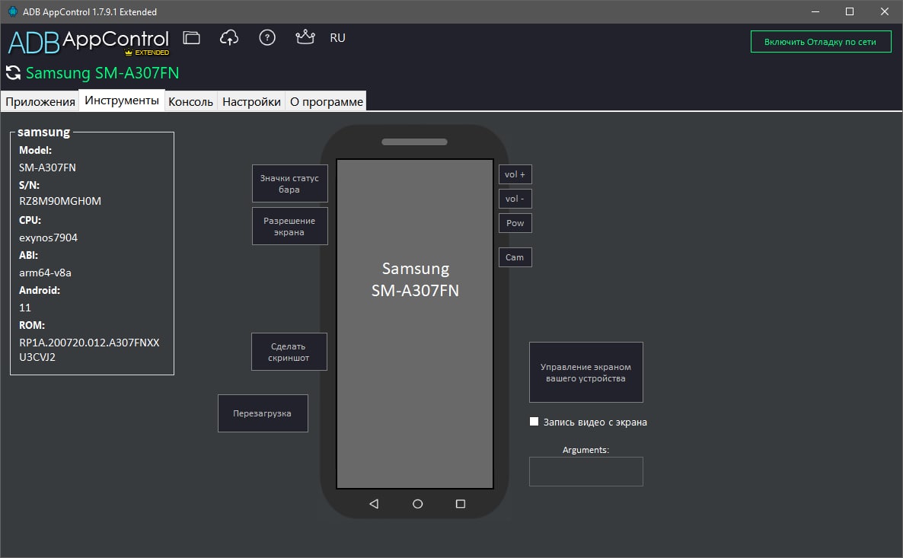Click the app icon in title bar
This screenshot has width=903, height=558.
[x=13, y=11]
